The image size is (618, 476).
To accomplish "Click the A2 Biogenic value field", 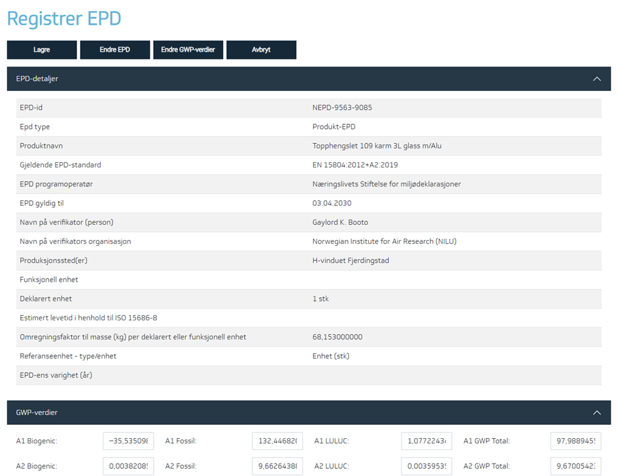I will click(128, 466).
